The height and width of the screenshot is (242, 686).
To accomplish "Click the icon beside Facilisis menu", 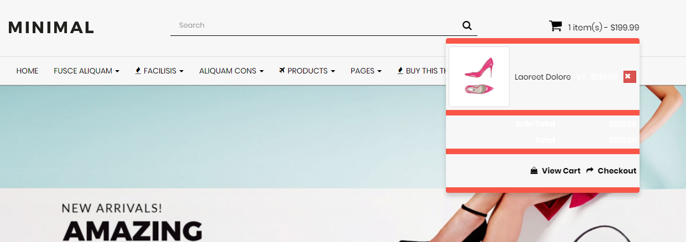I will pos(138,71).
